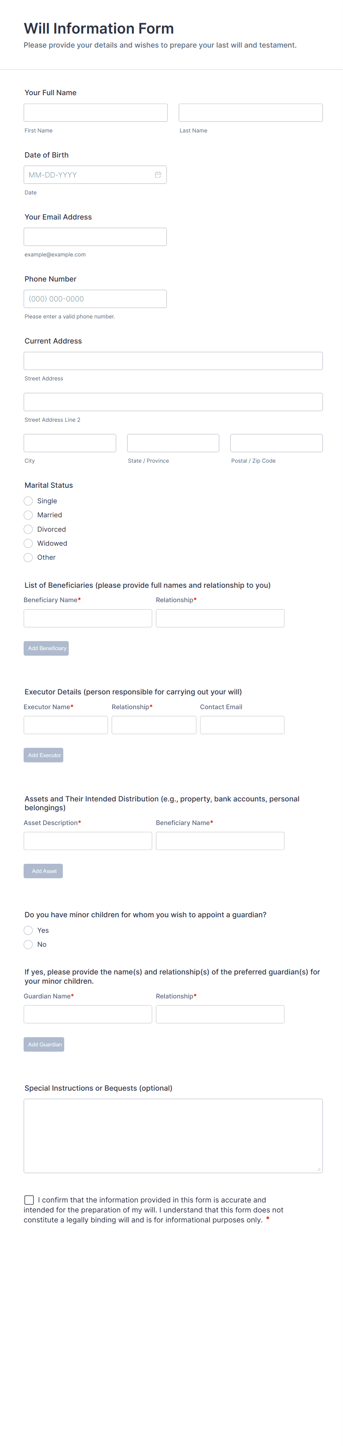This screenshot has width=343, height=1446.
Task: Click the Add Beneficiary button
Action: (46, 648)
